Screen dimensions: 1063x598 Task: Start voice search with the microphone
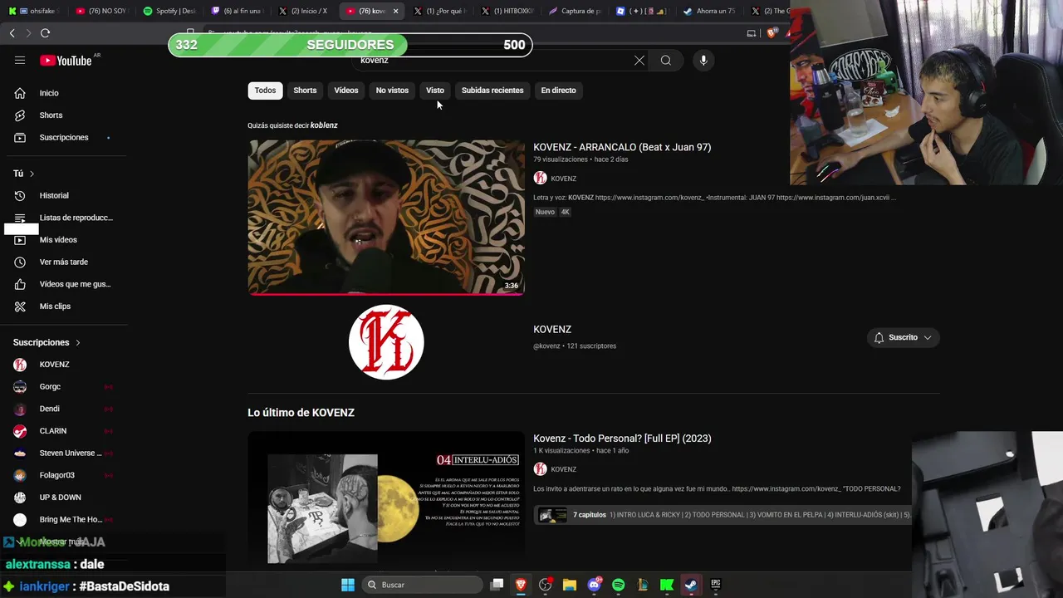click(703, 60)
